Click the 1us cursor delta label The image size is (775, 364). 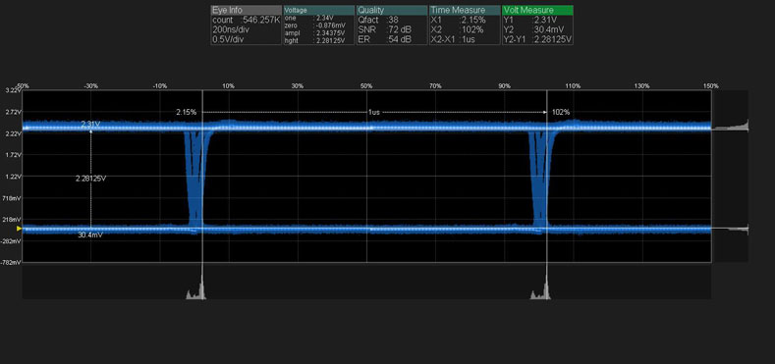374,112
